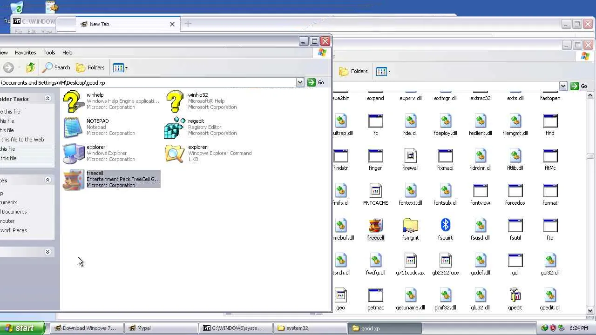Collapse the Other Places panel section
Viewport: 596px width, 335px height.
[x=47, y=180]
